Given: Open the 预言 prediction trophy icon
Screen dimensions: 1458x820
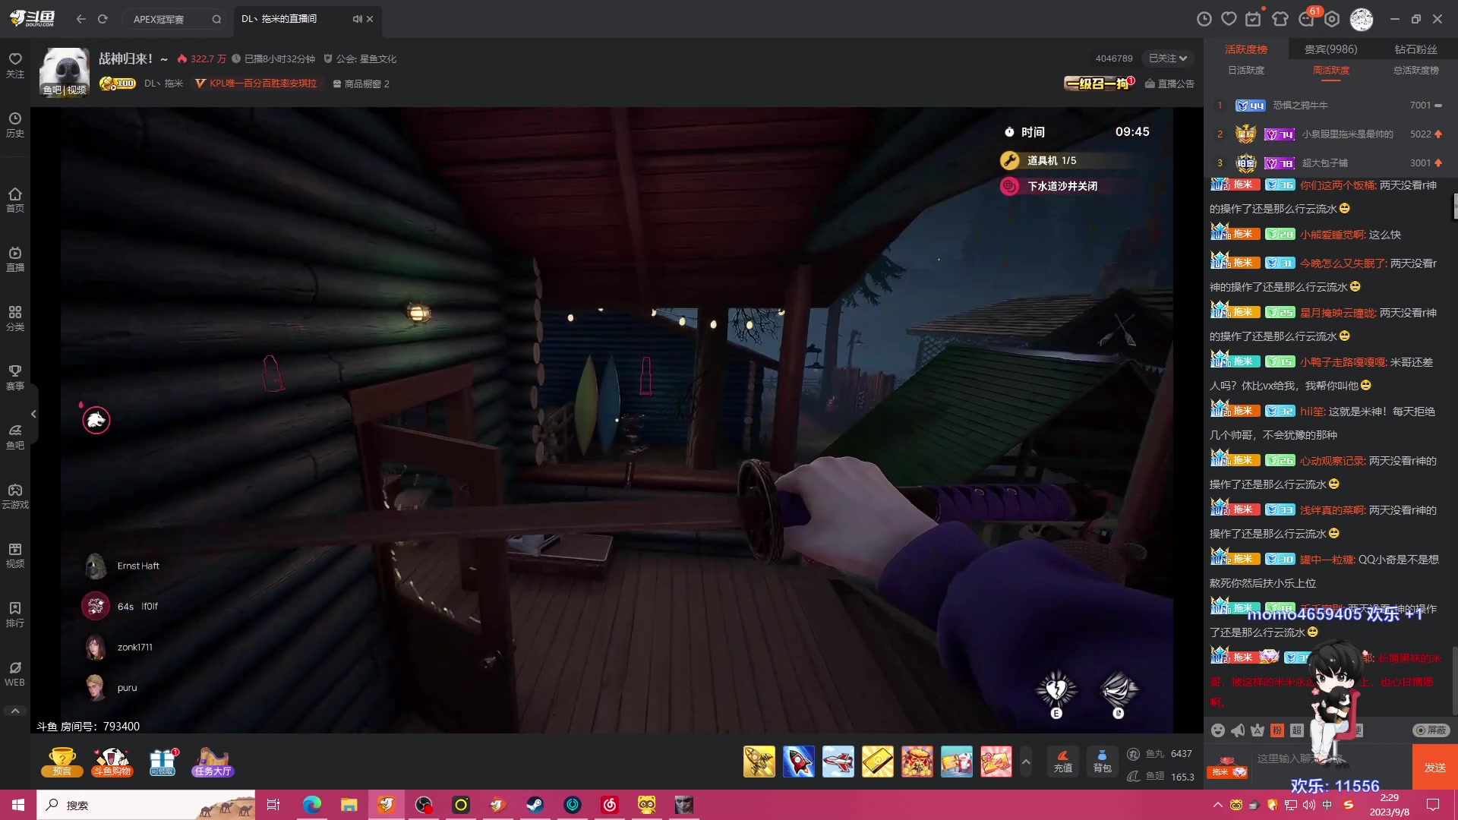Looking at the screenshot, I should pos(62,762).
